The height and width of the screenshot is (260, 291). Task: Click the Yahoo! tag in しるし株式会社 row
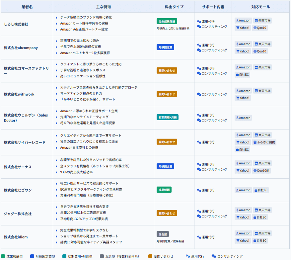tap(243, 28)
